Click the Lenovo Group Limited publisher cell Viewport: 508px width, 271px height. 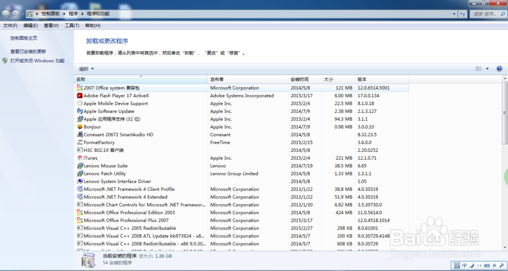click(234, 173)
